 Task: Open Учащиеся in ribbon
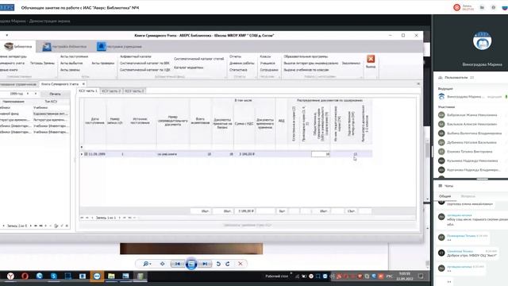point(267,64)
